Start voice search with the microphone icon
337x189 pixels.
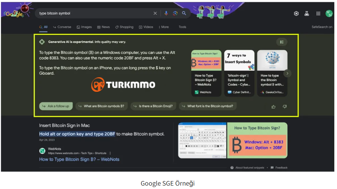pyautogui.click(x=166, y=13)
